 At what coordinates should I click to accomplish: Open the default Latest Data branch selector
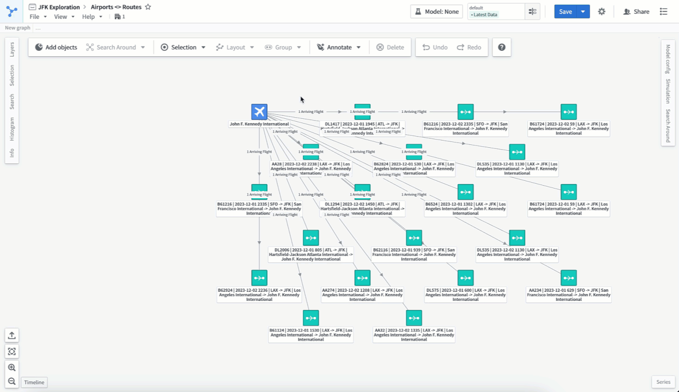496,12
